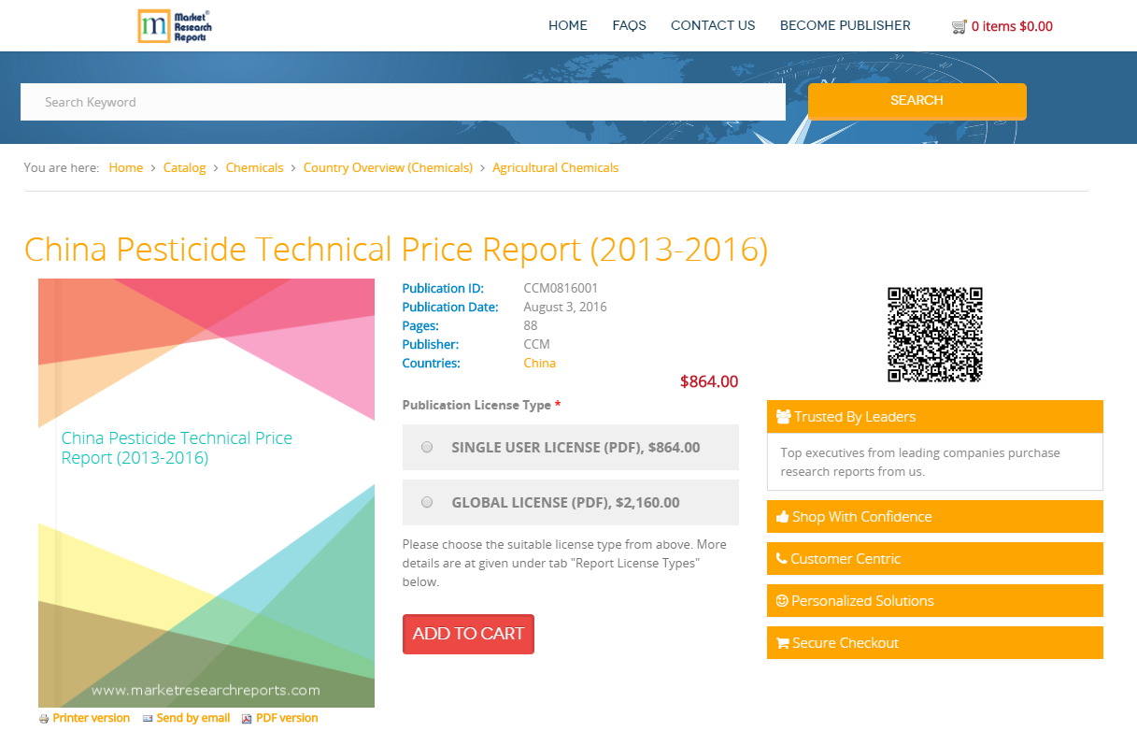Open the PDF version link
This screenshot has width=1137, height=731.
tap(287, 718)
